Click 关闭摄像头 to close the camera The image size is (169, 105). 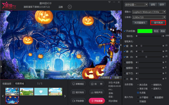point(140,23)
